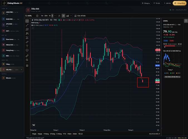Collapse the indicator legend chevron

[33, 28]
